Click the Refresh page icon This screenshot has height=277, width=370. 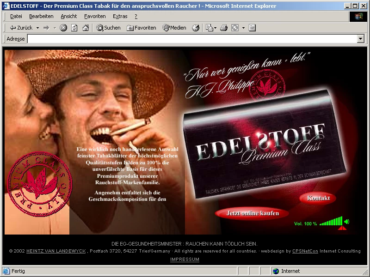[x=74, y=28]
